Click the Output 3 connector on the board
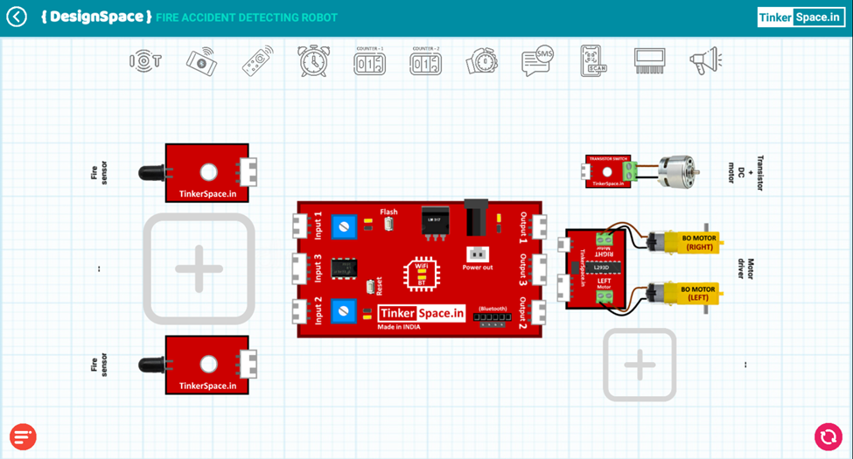The height and width of the screenshot is (459, 853). tap(539, 270)
